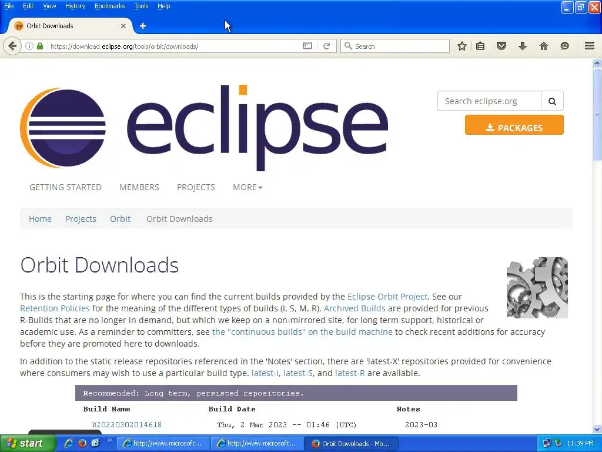This screenshot has height=452, width=602.
Task: Expand hidden quick launch icons chevron
Action: coord(109,440)
